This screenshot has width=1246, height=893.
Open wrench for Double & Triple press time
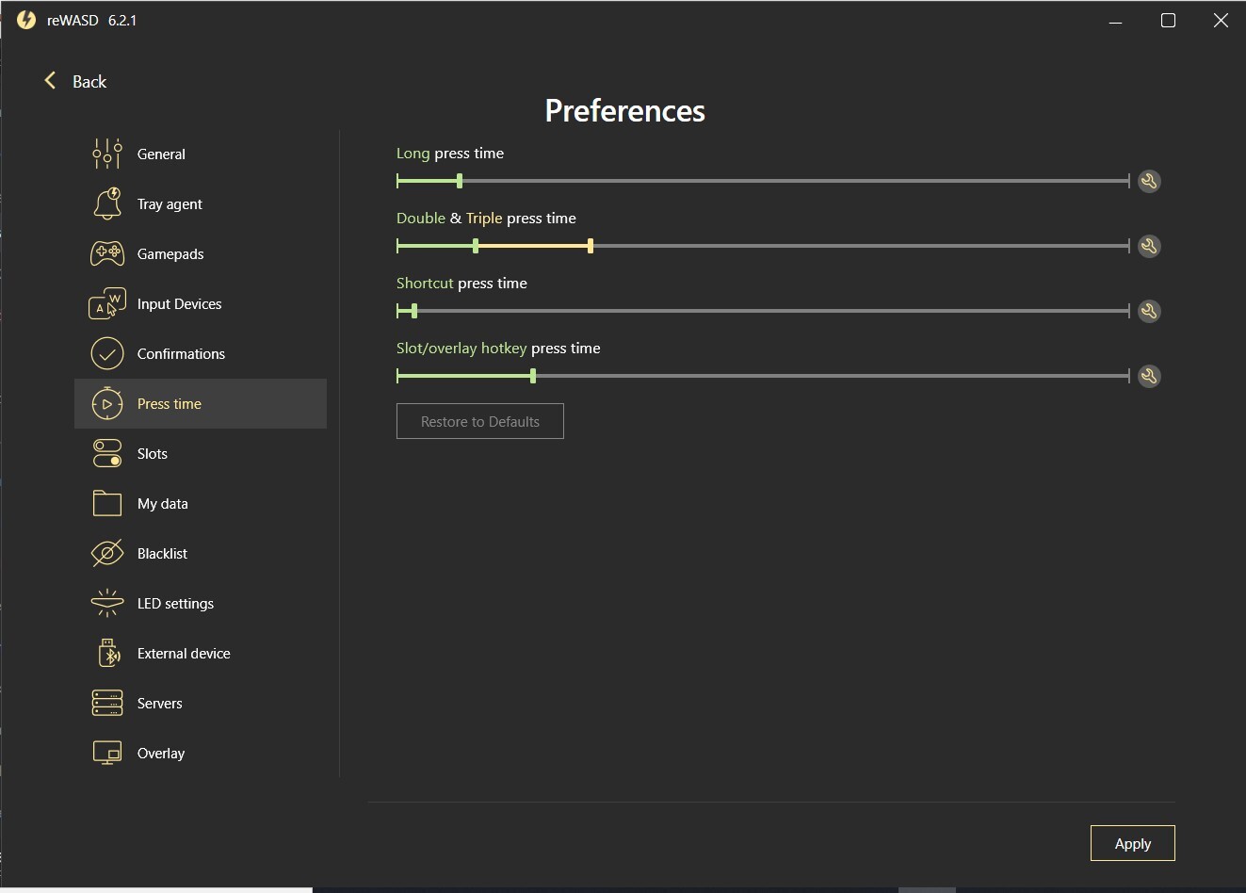pos(1149,246)
